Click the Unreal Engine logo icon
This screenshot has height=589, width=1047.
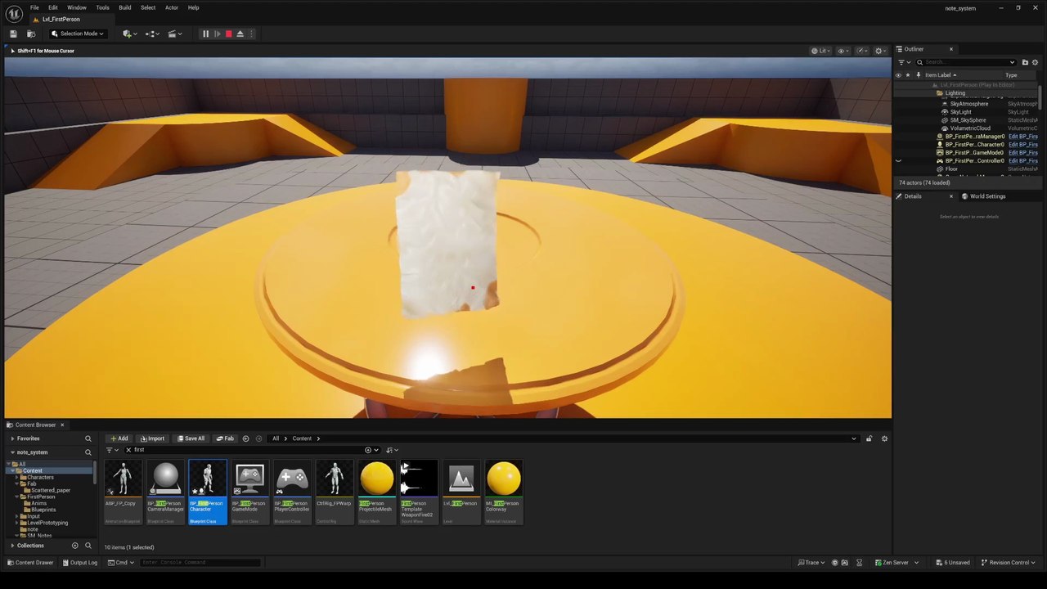pos(14,13)
